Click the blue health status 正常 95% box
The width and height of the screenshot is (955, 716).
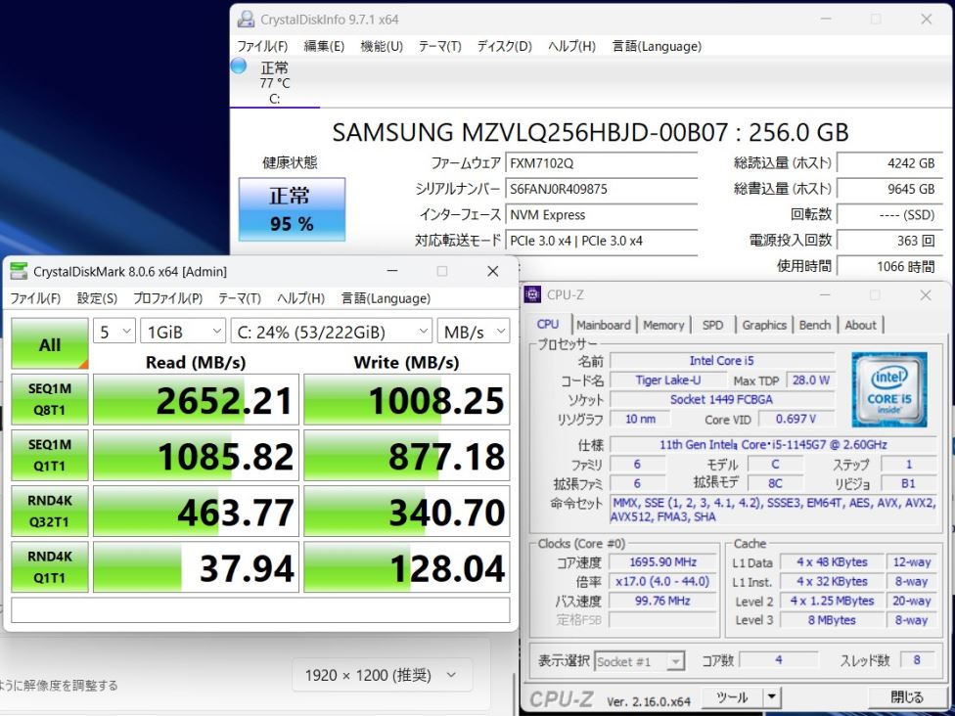(x=292, y=209)
